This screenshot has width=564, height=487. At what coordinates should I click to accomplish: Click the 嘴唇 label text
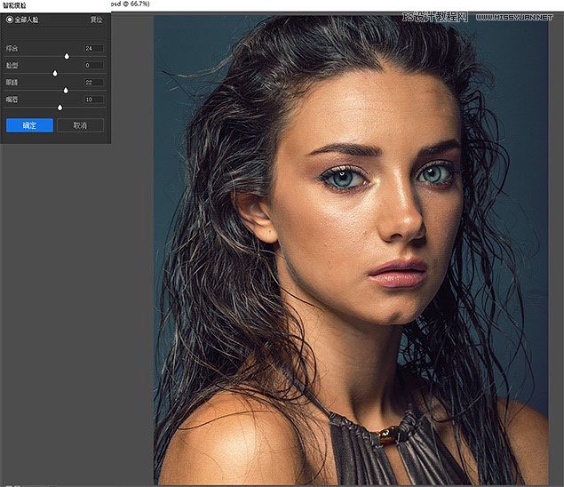(11, 100)
